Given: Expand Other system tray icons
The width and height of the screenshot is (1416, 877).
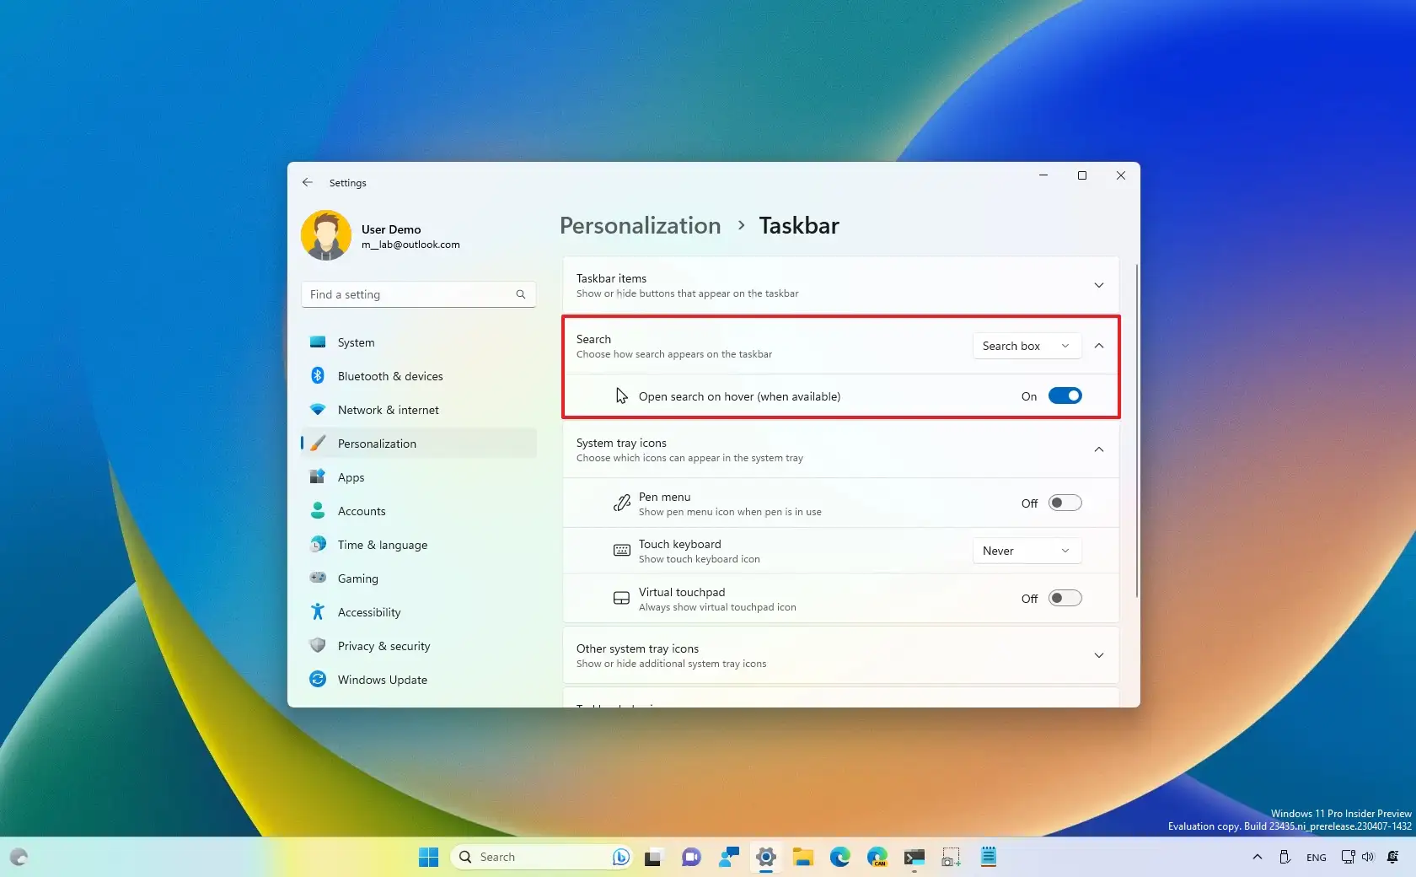Looking at the screenshot, I should pyautogui.click(x=1098, y=655).
